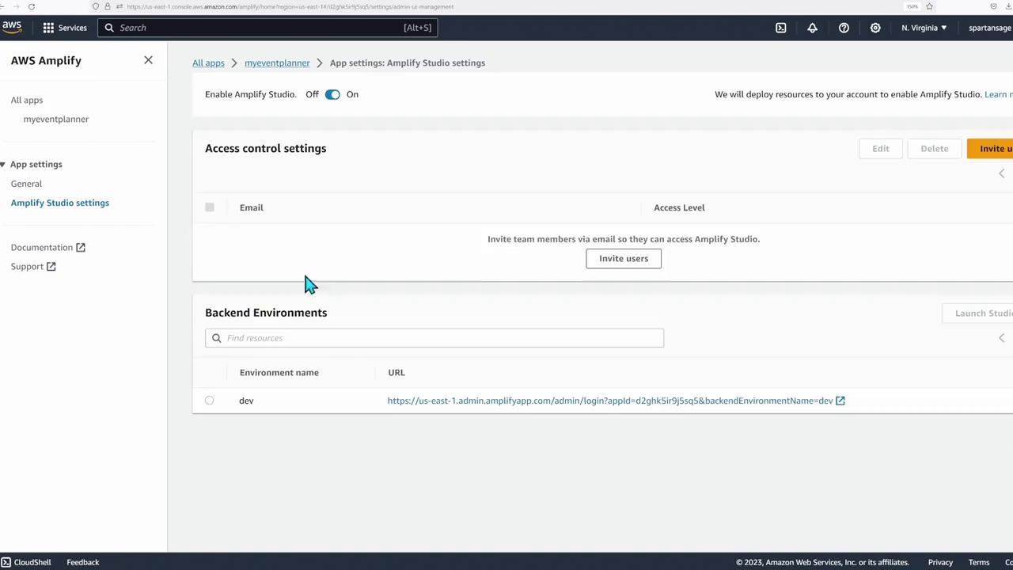This screenshot has height=570, width=1013.
Task: Open General app settings
Action: pos(26,184)
